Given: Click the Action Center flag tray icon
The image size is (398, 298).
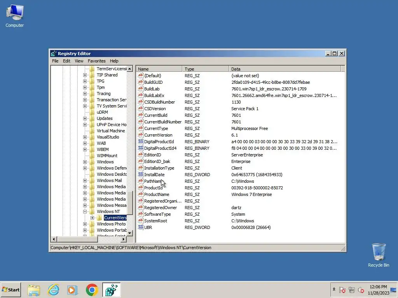Looking at the screenshot, I should 342,289.
